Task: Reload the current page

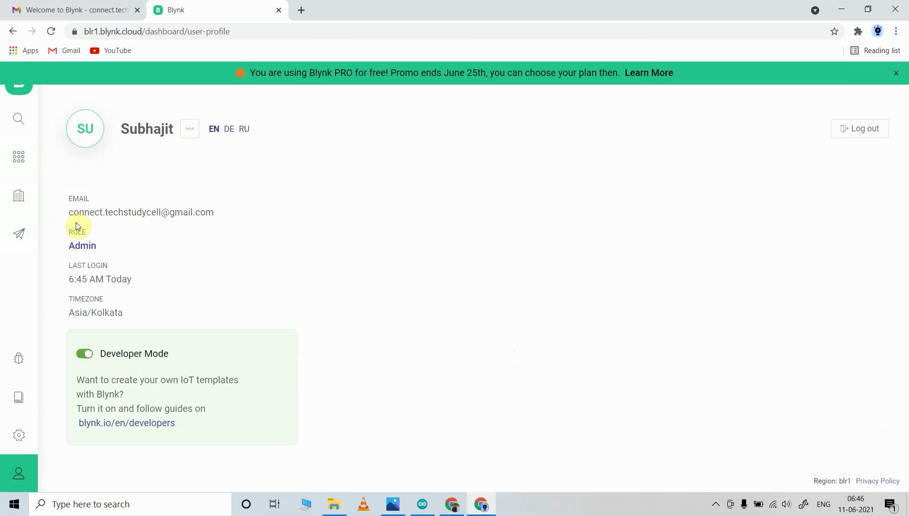Action: [51, 31]
